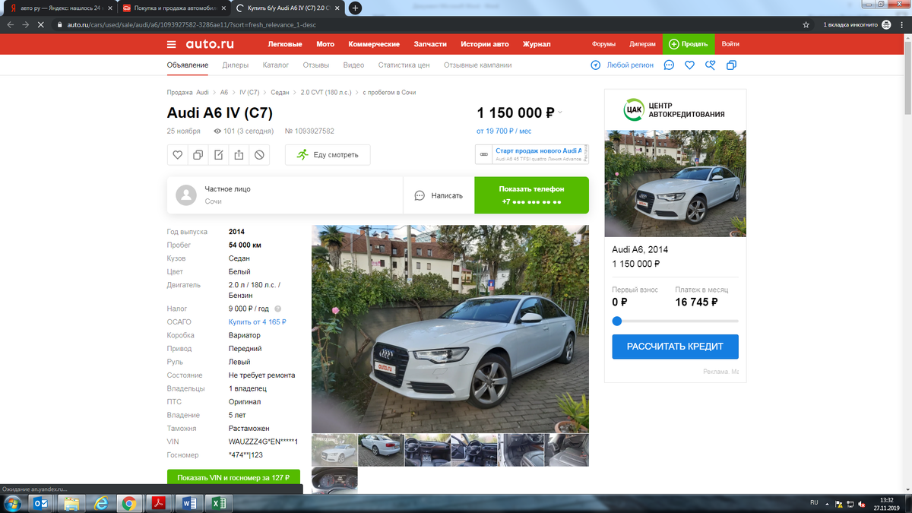Open Internet Explorer from the taskbar
912x513 pixels.
coord(100,503)
